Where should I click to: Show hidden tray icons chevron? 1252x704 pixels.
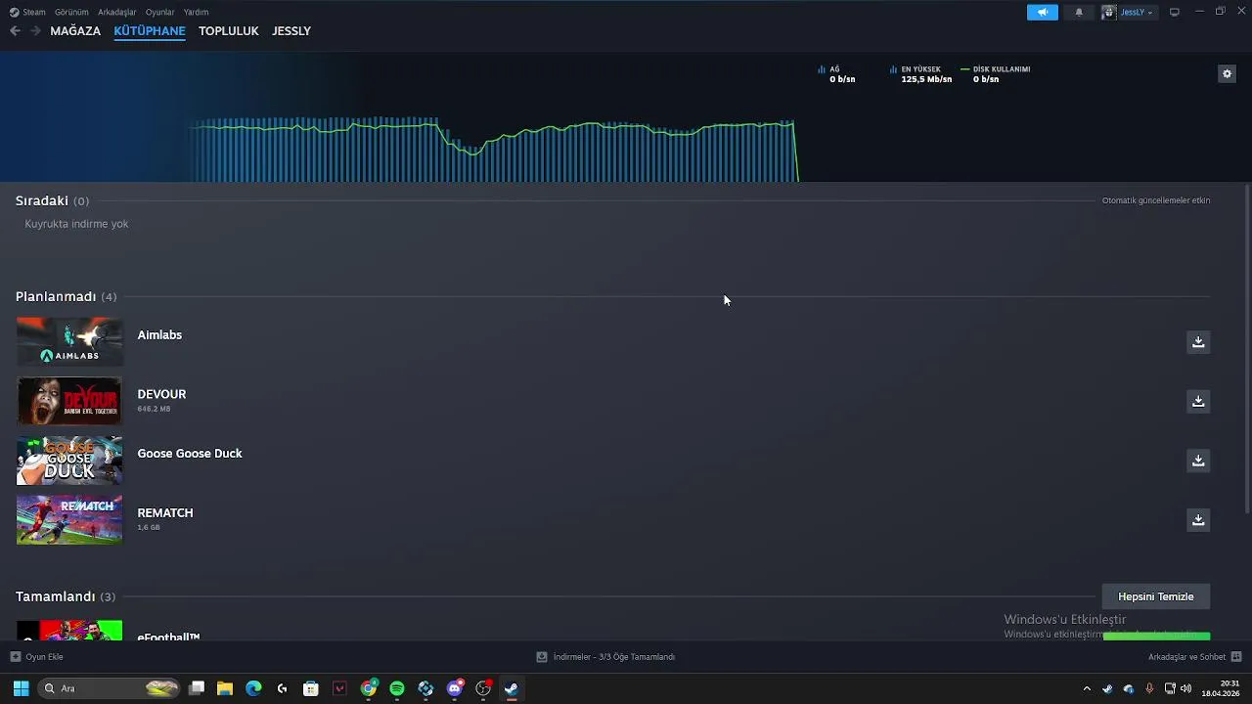[1087, 688]
